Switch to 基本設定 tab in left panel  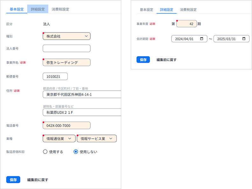point(17,9)
